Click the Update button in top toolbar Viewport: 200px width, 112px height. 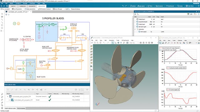(x=133, y=6)
